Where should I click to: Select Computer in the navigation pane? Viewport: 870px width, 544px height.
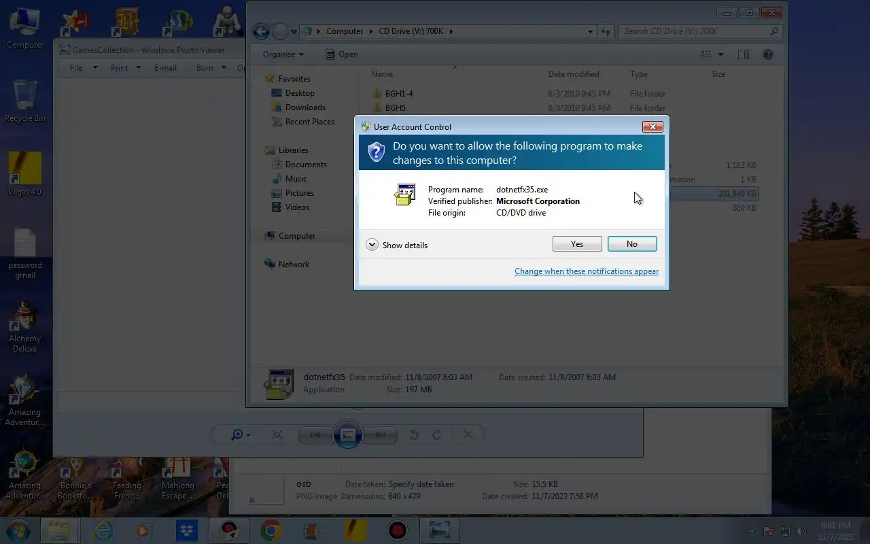click(x=290, y=236)
